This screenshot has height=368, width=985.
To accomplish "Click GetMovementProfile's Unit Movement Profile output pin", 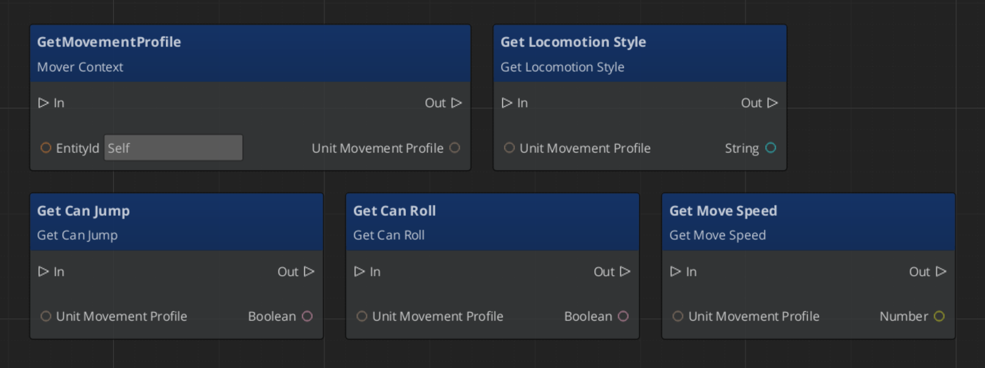I will [x=455, y=148].
